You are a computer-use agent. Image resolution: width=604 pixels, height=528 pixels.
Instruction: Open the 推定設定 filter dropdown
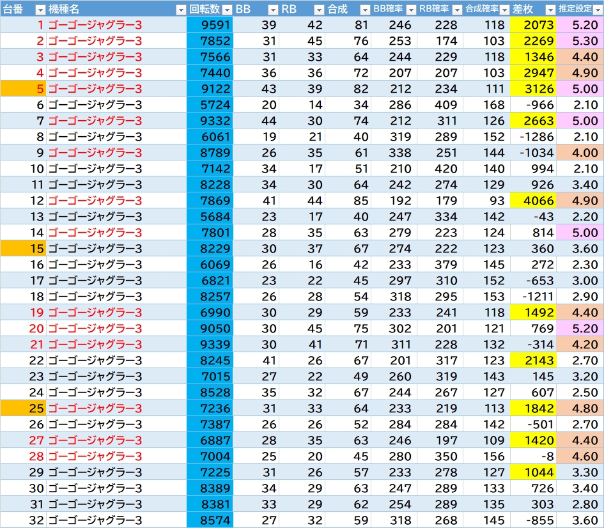596,10
